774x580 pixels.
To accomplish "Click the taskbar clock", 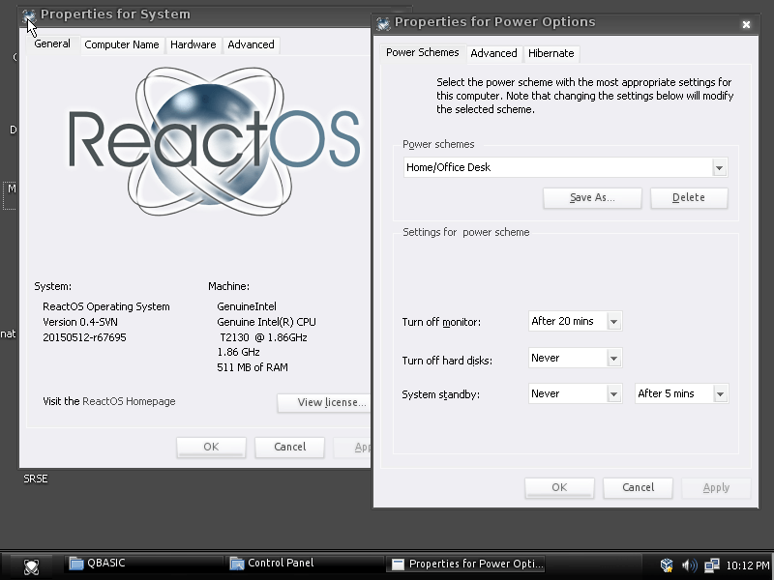I will 747,565.
